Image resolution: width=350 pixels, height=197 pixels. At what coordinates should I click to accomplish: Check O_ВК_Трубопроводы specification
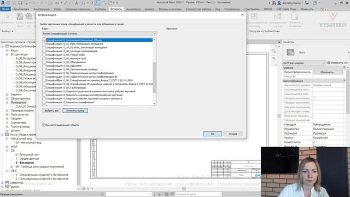[44, 88]
